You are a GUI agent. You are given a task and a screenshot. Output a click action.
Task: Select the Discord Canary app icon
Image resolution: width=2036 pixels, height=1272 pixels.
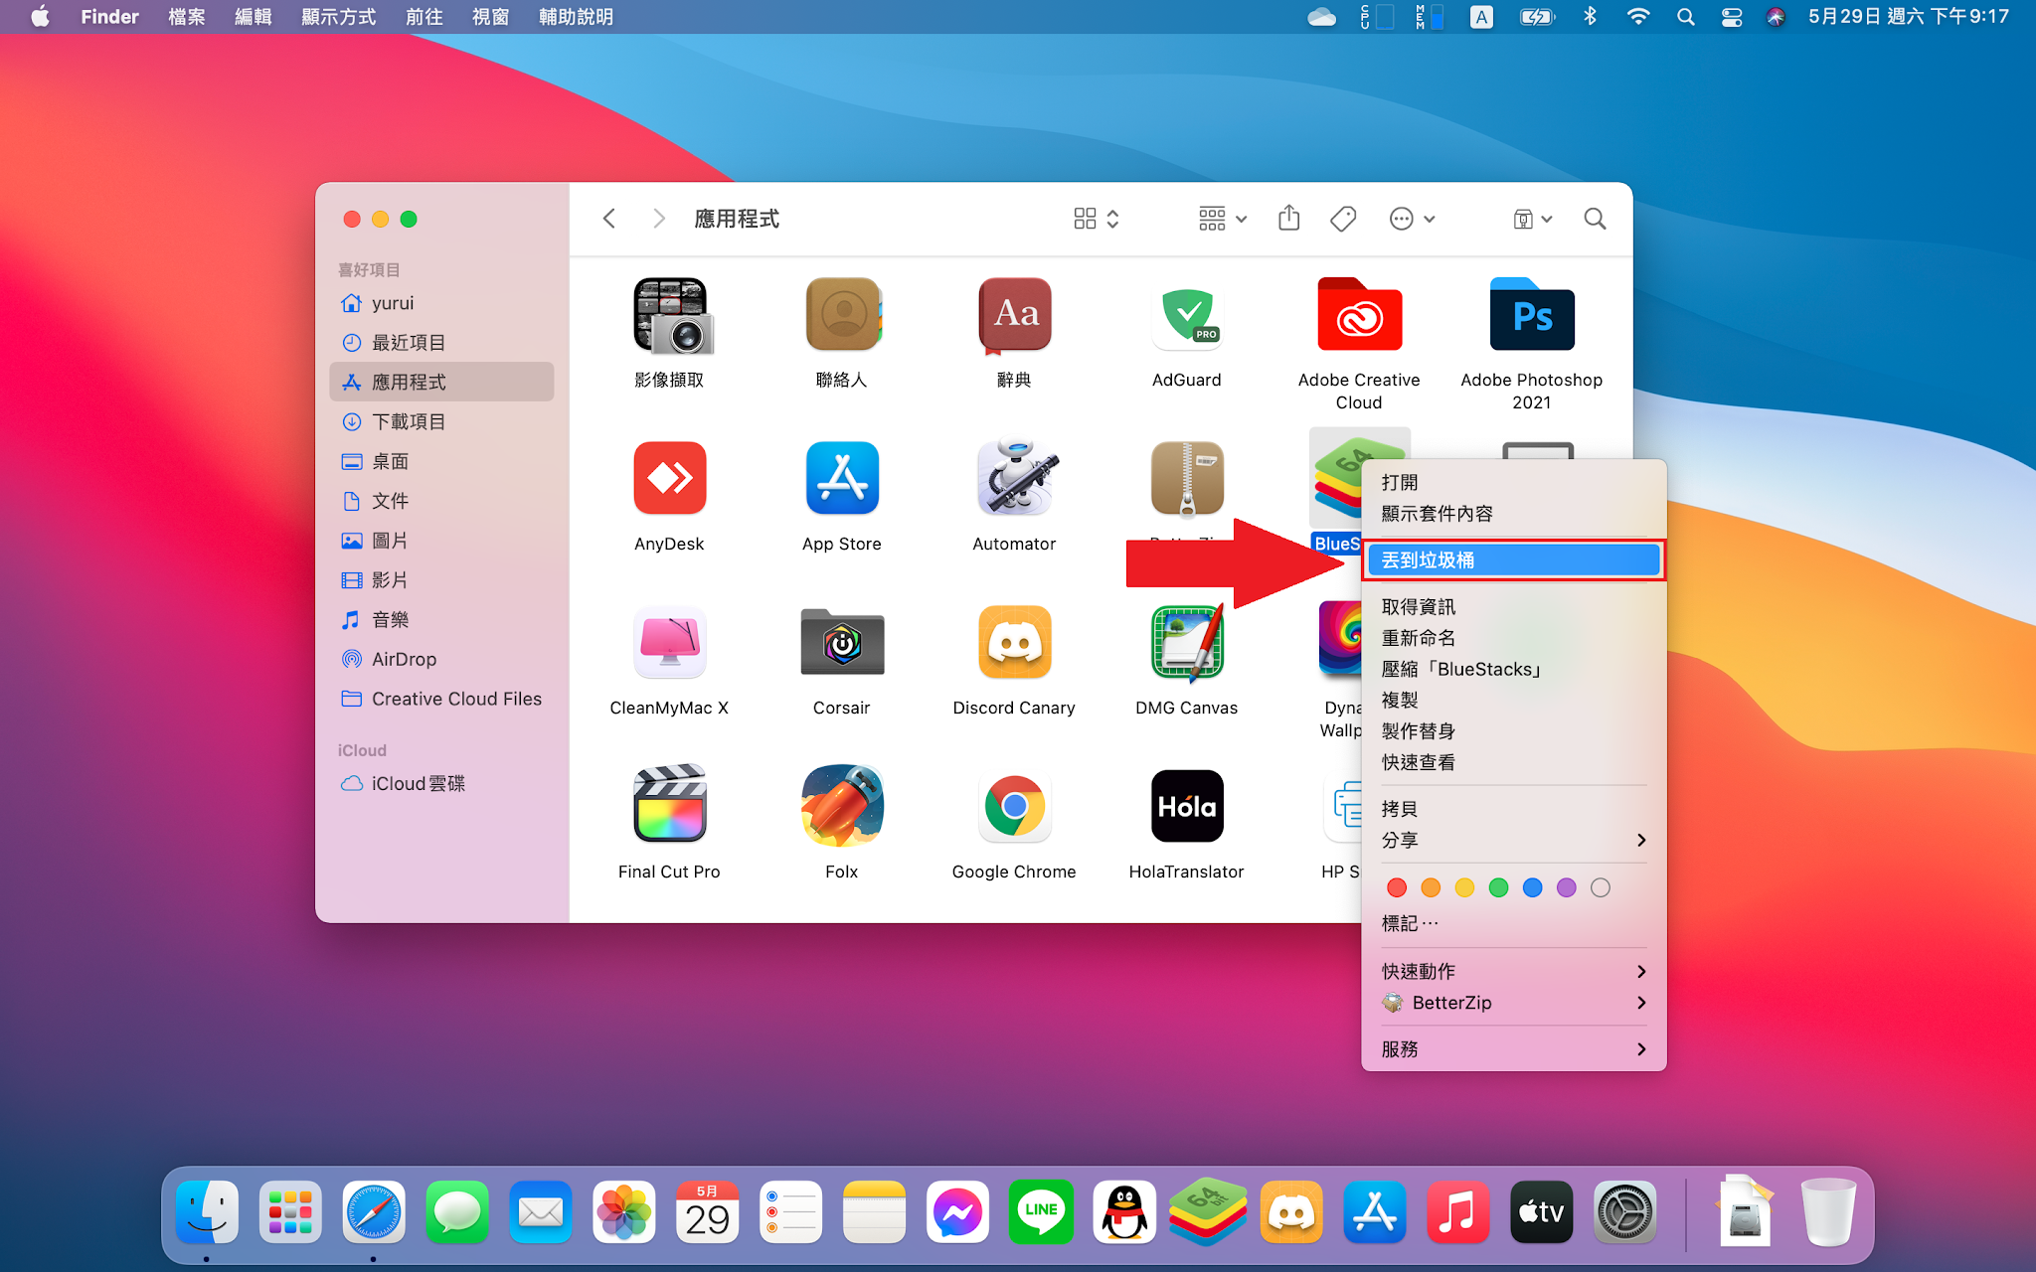coord(1013,643)
